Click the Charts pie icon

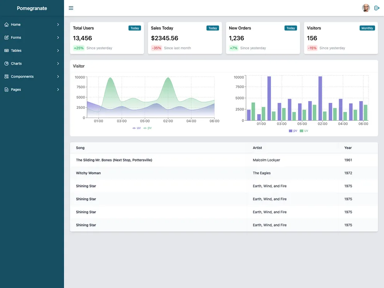coord(7,63)
